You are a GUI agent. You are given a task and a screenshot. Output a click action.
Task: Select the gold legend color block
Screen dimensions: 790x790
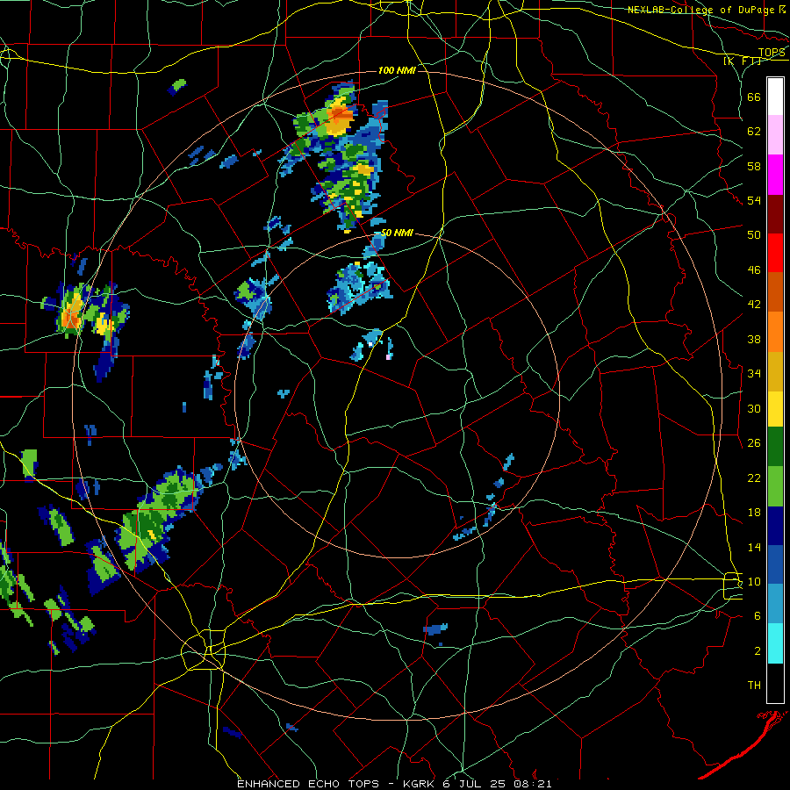pos(775,371)
